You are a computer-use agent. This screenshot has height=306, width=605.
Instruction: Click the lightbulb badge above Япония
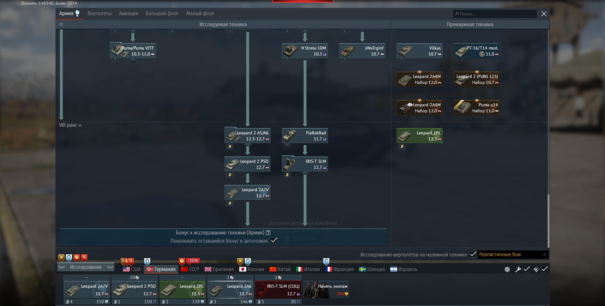click(x=248, y=262)
